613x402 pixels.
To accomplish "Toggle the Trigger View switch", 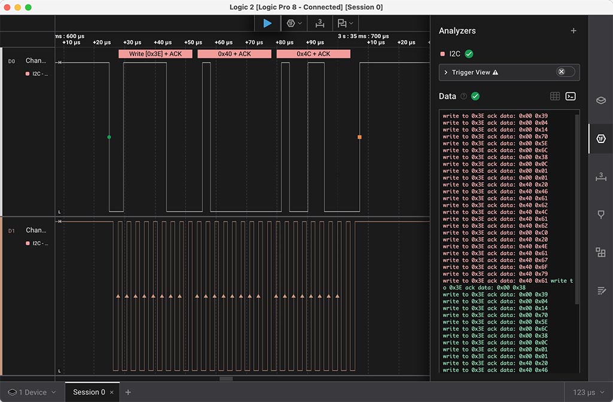I will click(x=565, y=72).
